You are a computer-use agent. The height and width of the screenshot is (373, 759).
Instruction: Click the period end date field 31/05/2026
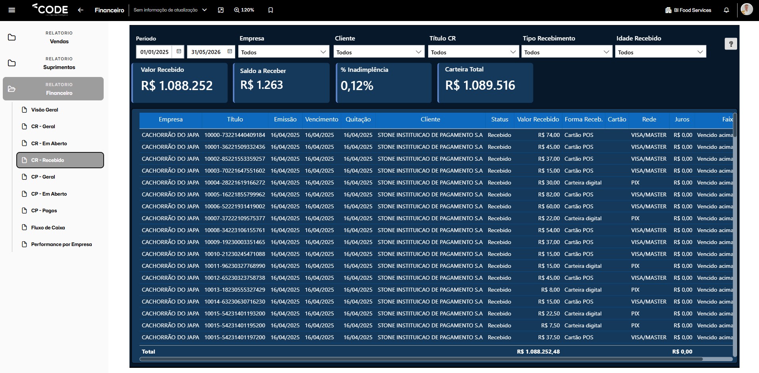[x=206, y=52]
